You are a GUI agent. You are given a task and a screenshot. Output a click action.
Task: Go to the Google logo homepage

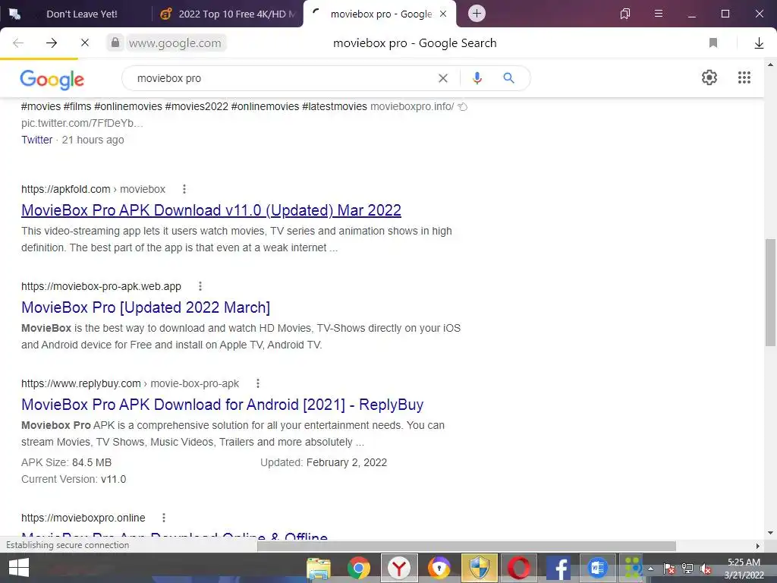[52, 79]
